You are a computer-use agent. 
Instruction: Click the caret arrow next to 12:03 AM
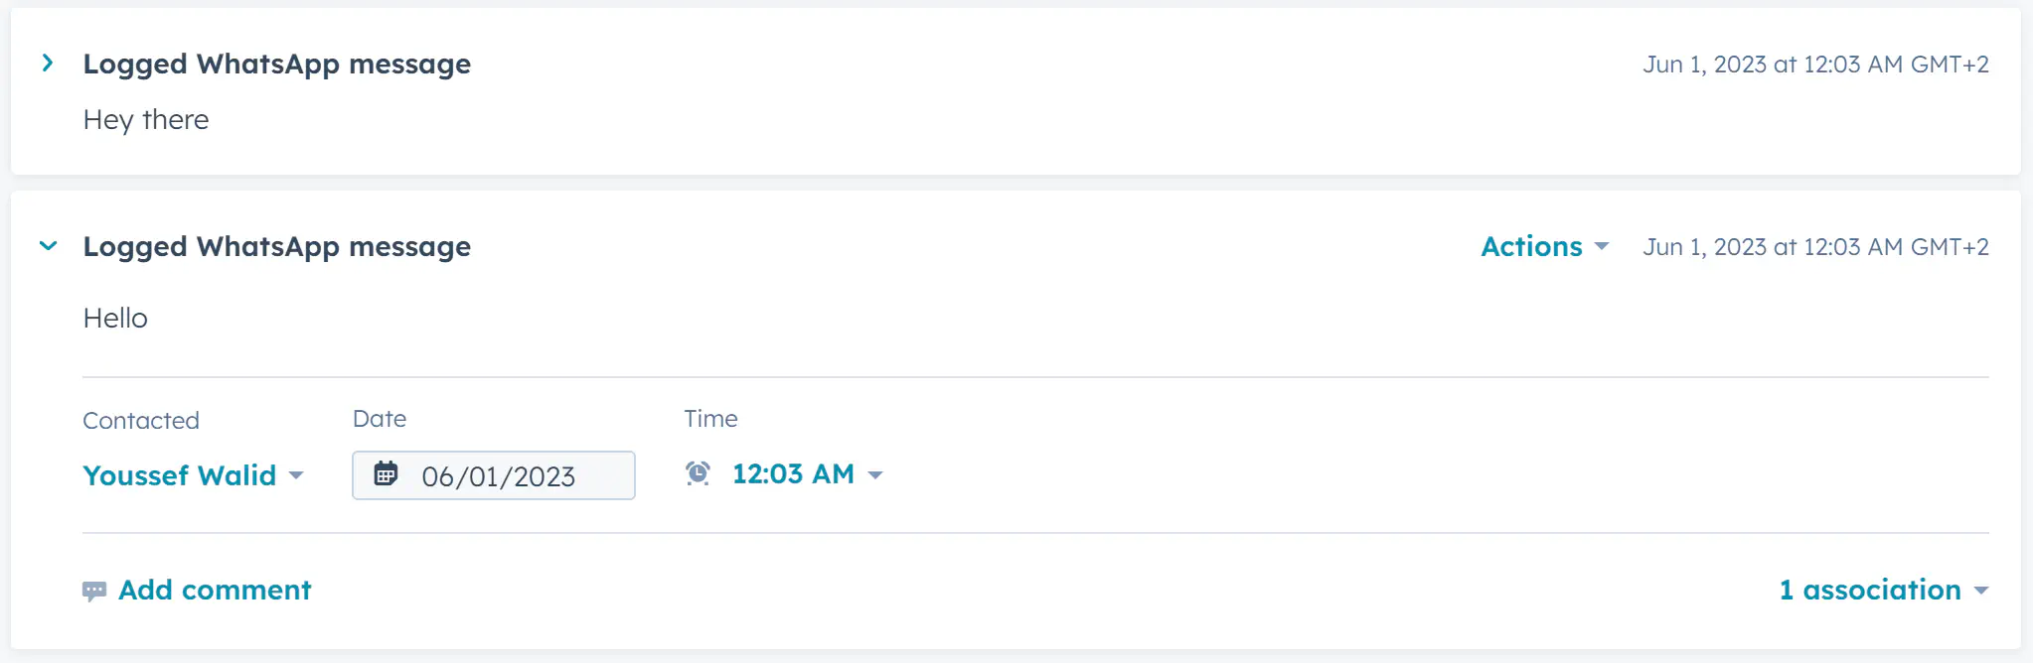click(875, 475)
